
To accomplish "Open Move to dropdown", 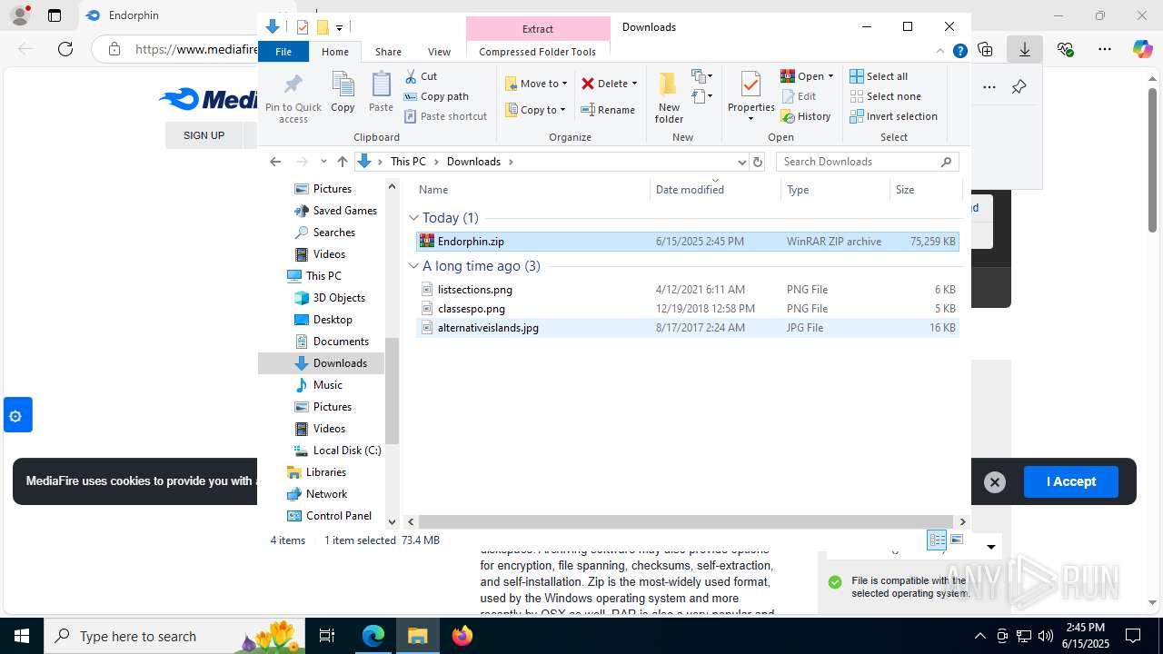I will pos(536,84).
